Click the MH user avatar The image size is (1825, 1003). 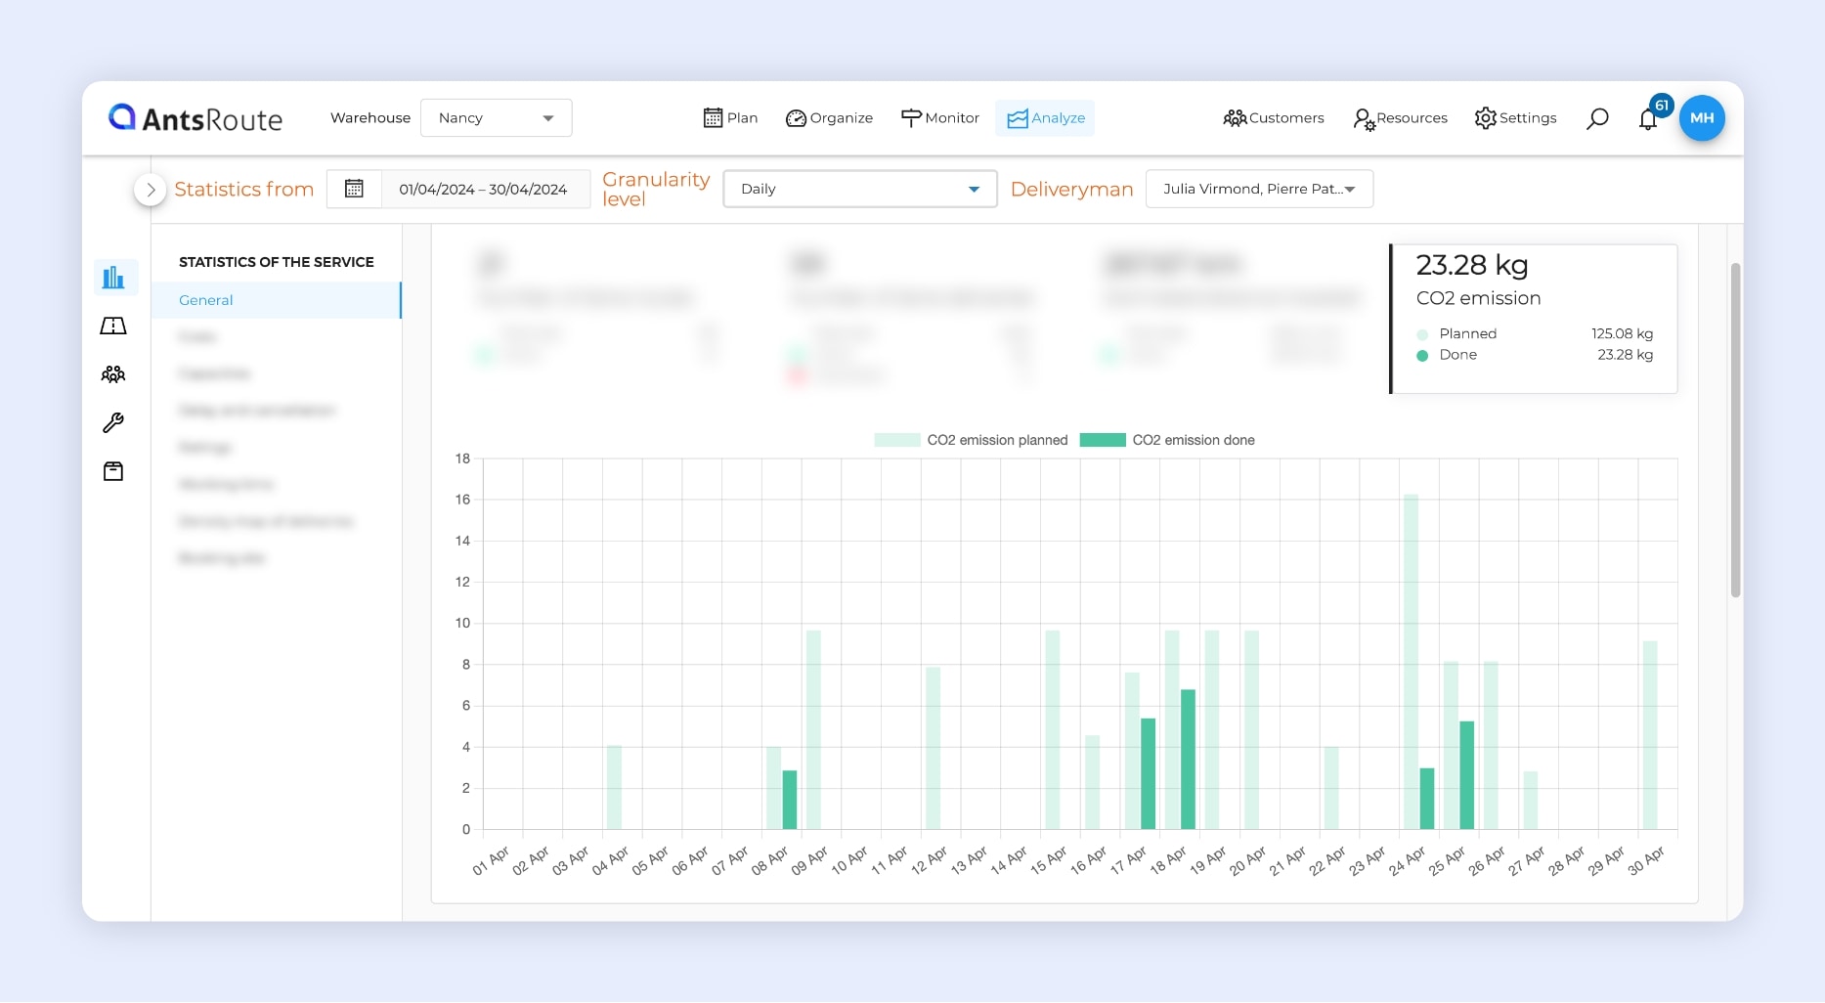1701,118
